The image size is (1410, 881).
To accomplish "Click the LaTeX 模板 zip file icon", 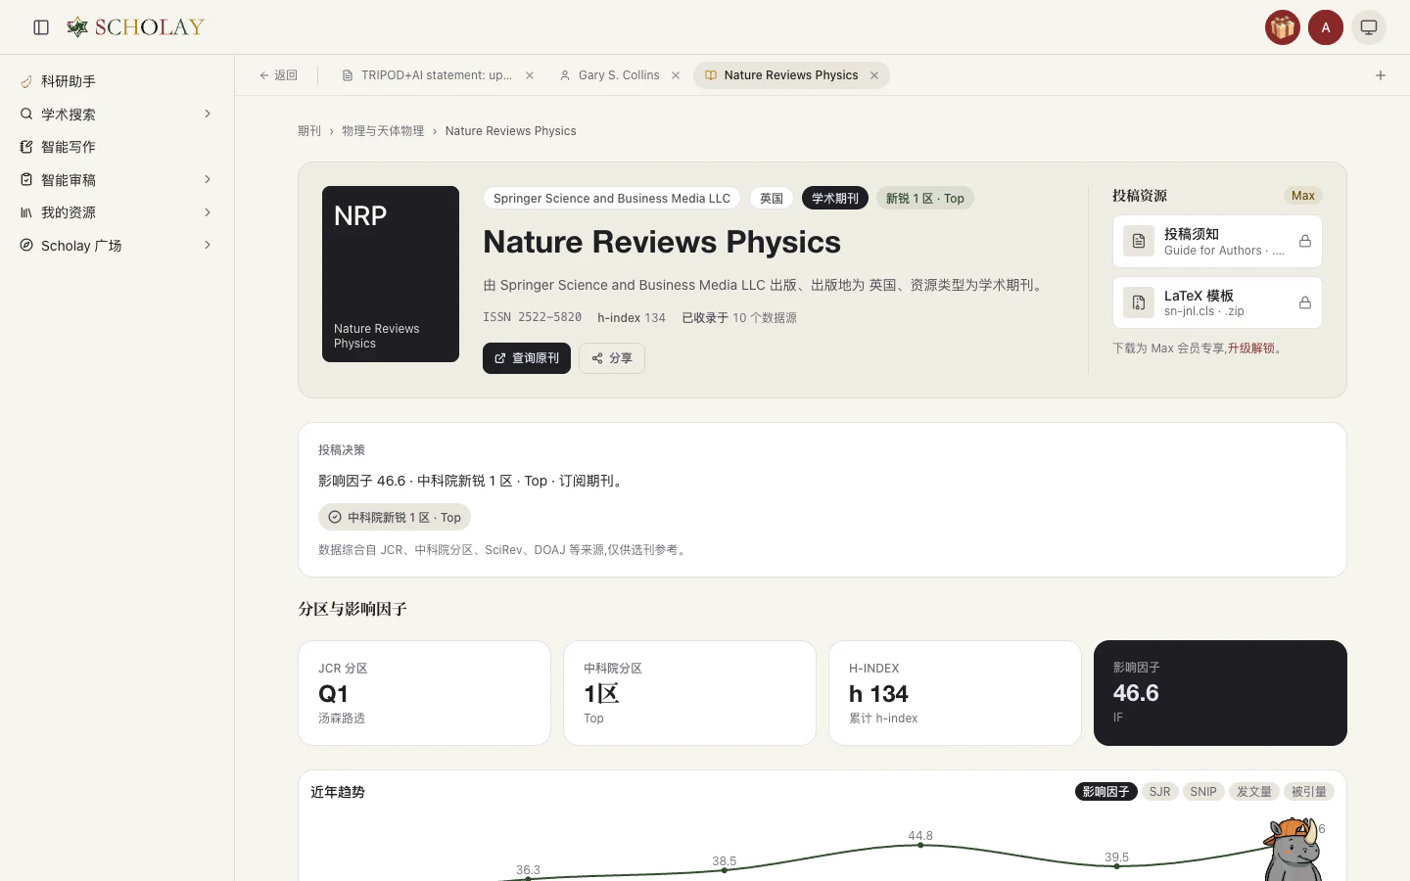I will click(x=1139, y=302).
